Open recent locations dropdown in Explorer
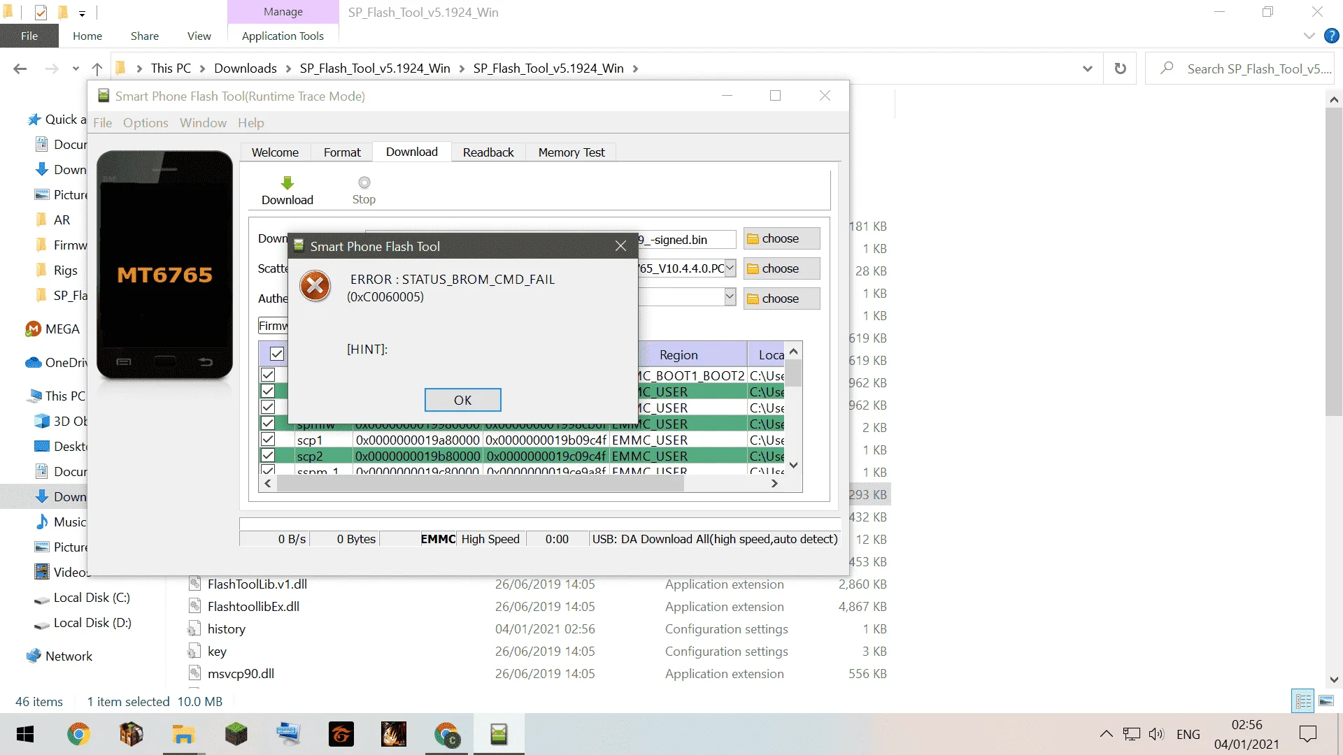 click(76, 69)
